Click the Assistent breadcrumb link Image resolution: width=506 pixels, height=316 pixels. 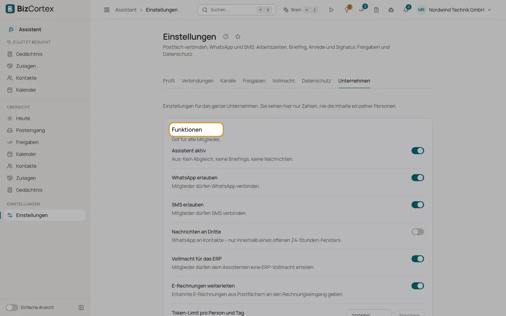pos(126,10)
